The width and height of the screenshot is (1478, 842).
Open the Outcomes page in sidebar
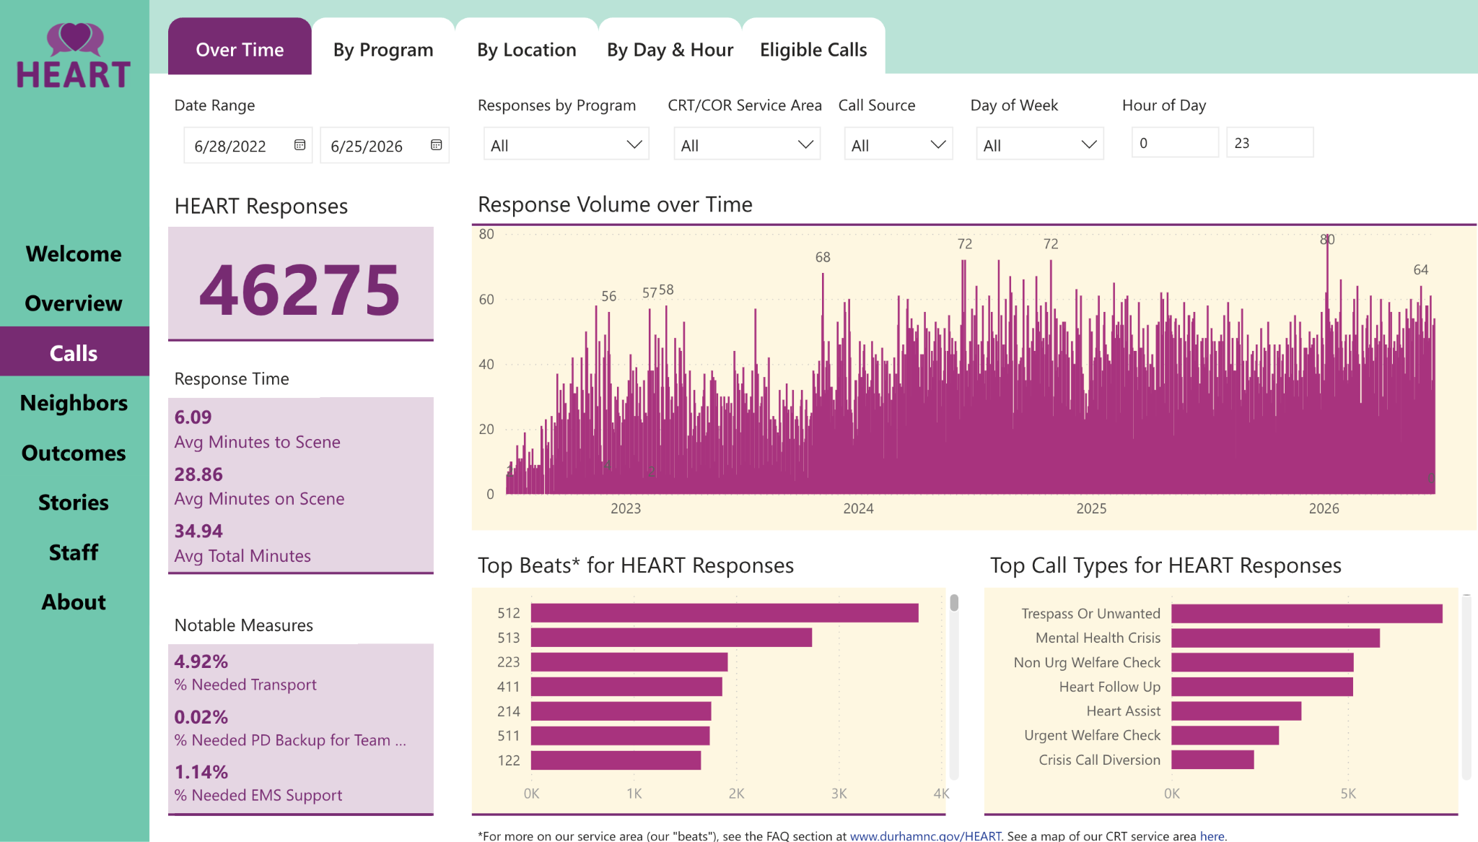click(x=74, y=453)
